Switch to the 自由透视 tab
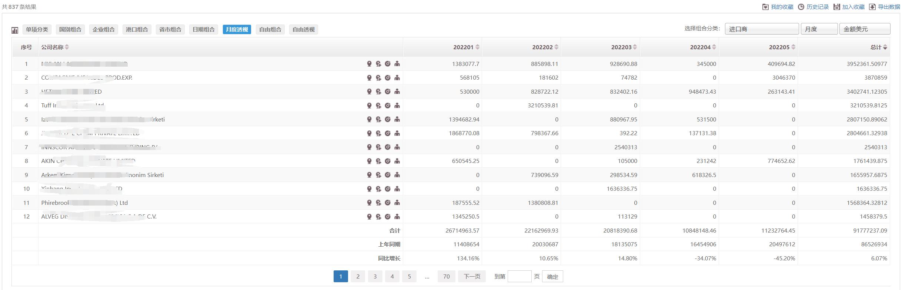This screenshot has width=902, height=290. (x=304, y=30)
